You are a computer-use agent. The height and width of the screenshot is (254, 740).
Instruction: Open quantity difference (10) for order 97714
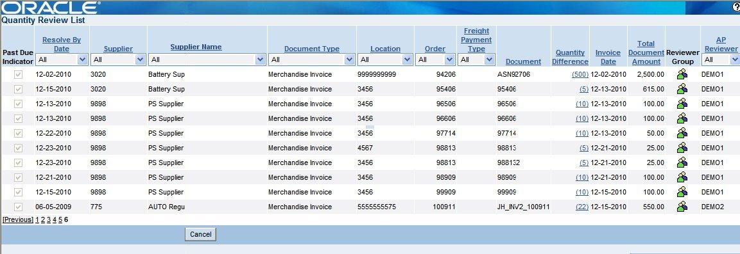(582, 133)
